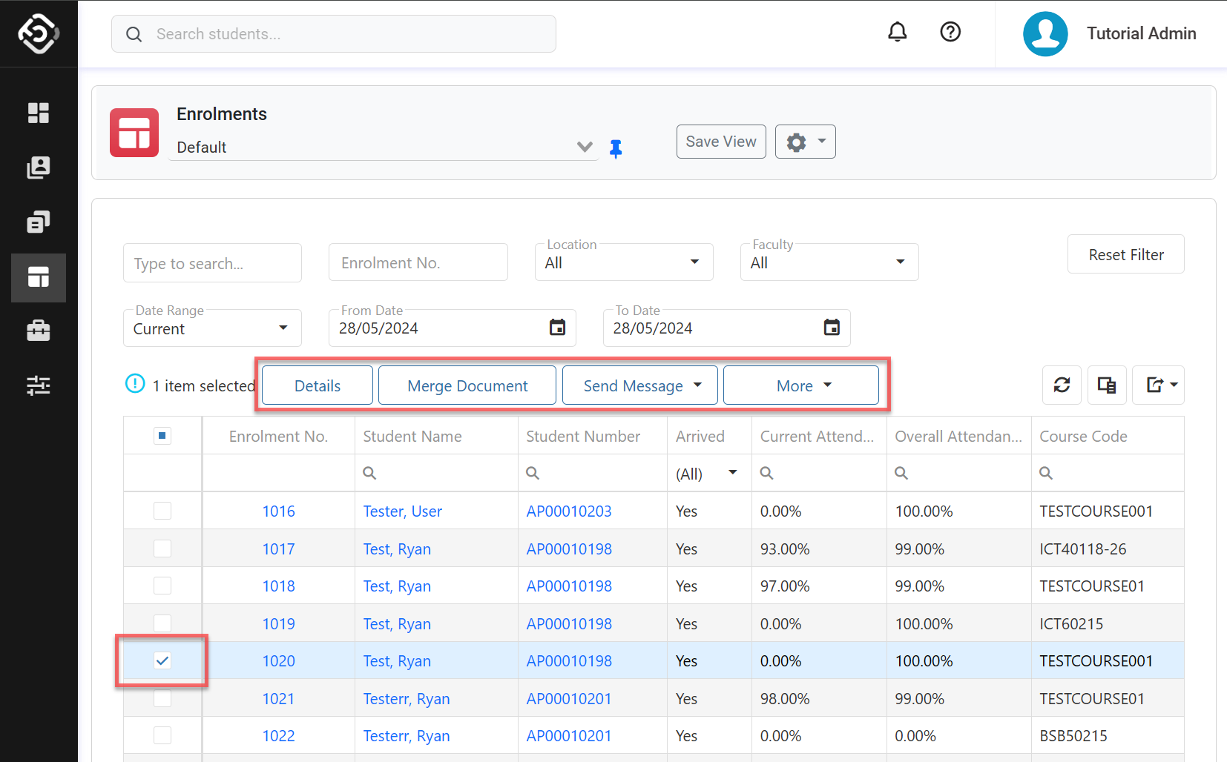This screenshot has width=1227, height=762.
Task: Click the Details button
Action: coord(318,385)
